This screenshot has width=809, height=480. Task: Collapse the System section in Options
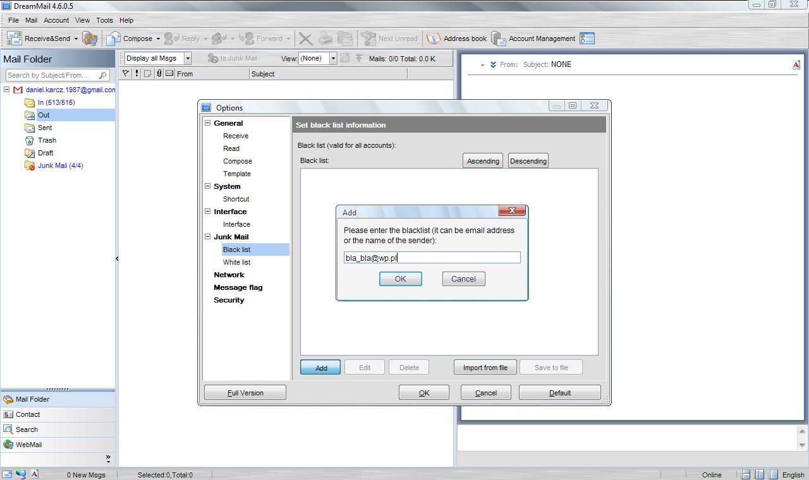point(207,186)
